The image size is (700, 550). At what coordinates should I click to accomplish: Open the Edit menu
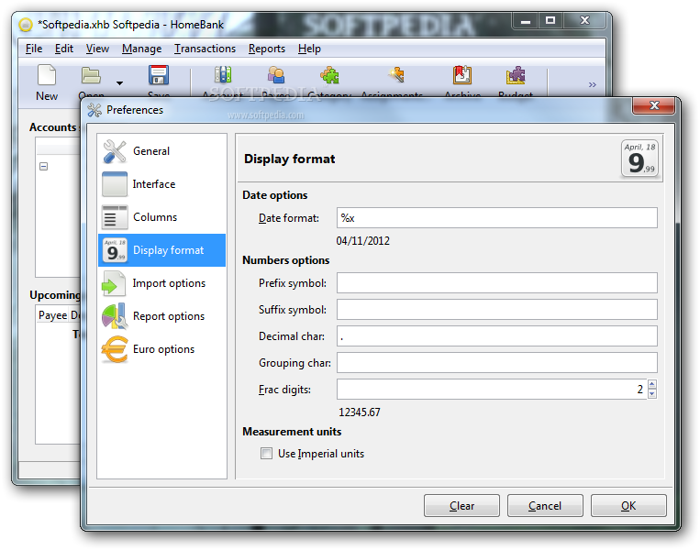(x=64, y=49)
